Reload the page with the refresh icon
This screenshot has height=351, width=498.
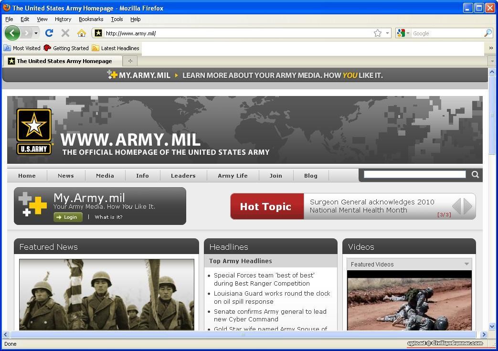coord(49,33)
